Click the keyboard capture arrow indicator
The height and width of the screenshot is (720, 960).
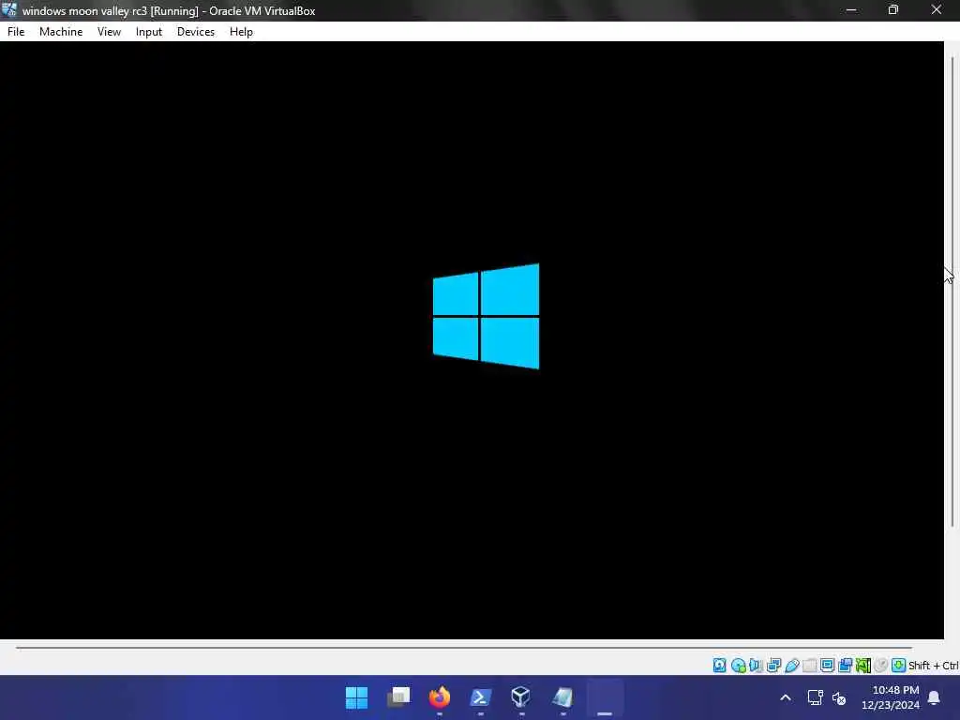pyautogui.click(x=898, y=665)
